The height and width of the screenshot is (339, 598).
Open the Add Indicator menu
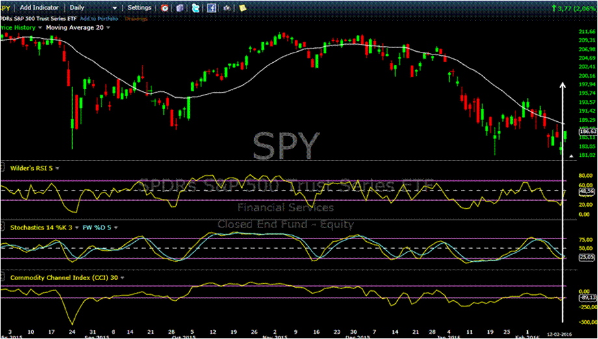[x=40, y=8]
